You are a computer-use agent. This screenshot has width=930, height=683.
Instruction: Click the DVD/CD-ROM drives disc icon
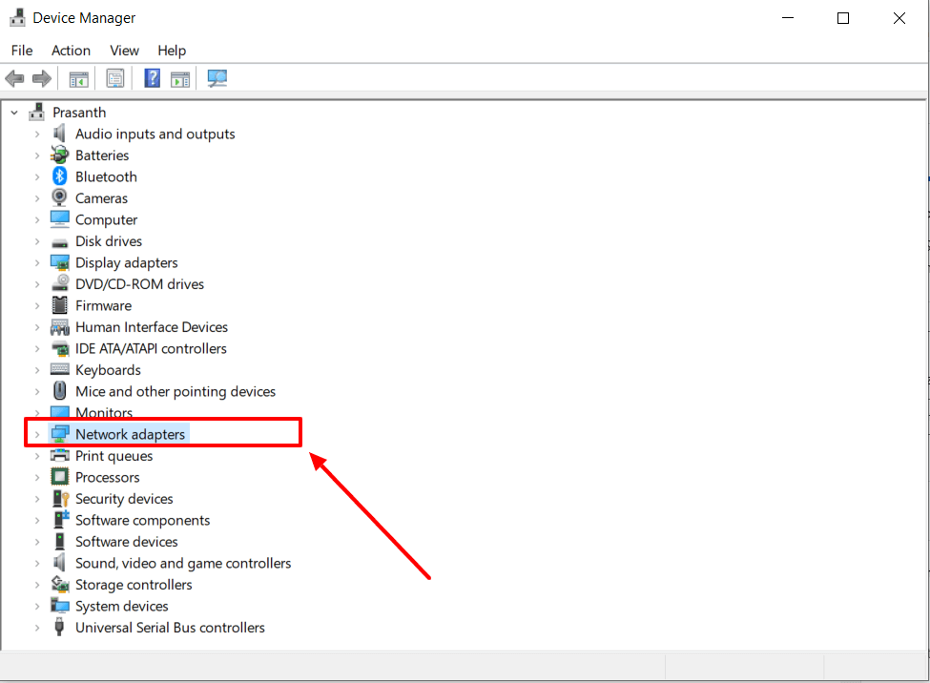pos(59,283)
